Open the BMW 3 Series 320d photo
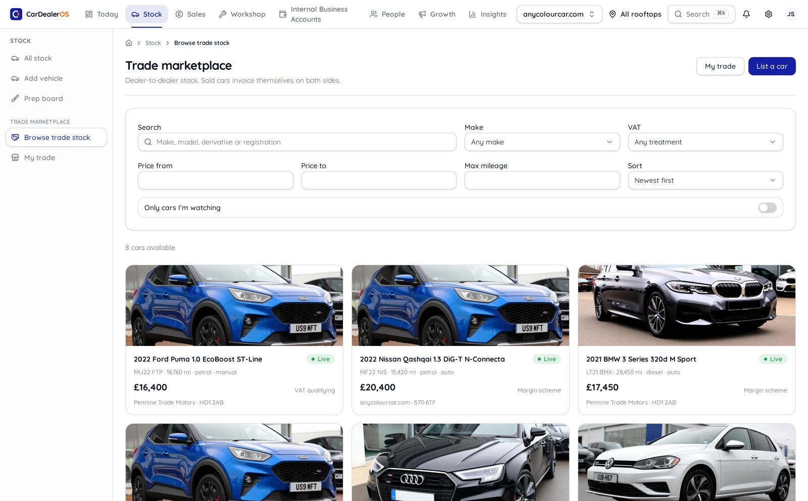 click(687, 306)
